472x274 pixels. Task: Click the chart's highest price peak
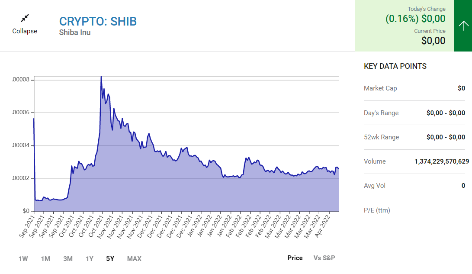101,77
